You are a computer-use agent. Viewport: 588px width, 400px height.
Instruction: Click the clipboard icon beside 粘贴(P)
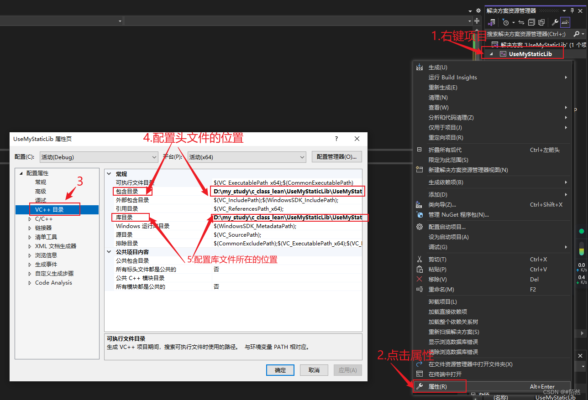point(420,270)
